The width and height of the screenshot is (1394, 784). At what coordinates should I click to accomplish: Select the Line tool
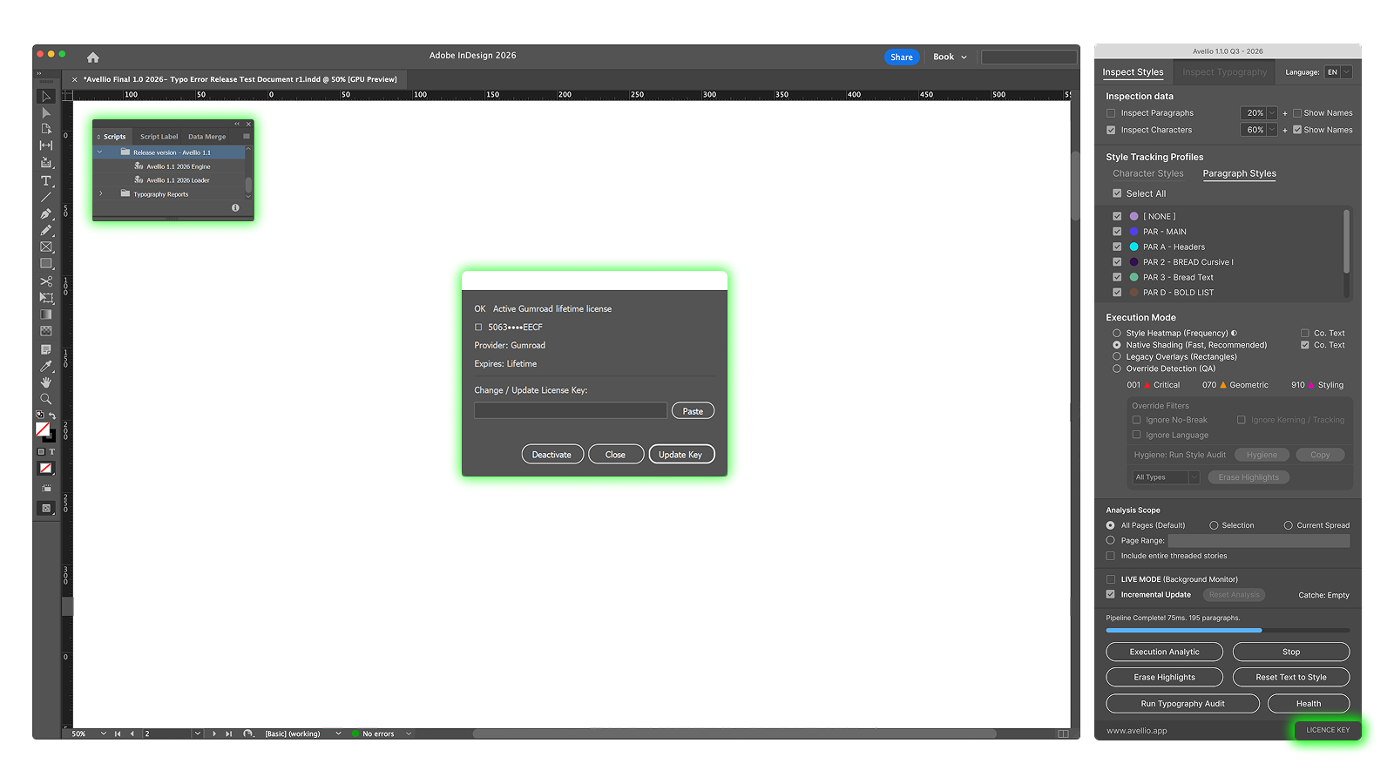(x=46, y=197)
